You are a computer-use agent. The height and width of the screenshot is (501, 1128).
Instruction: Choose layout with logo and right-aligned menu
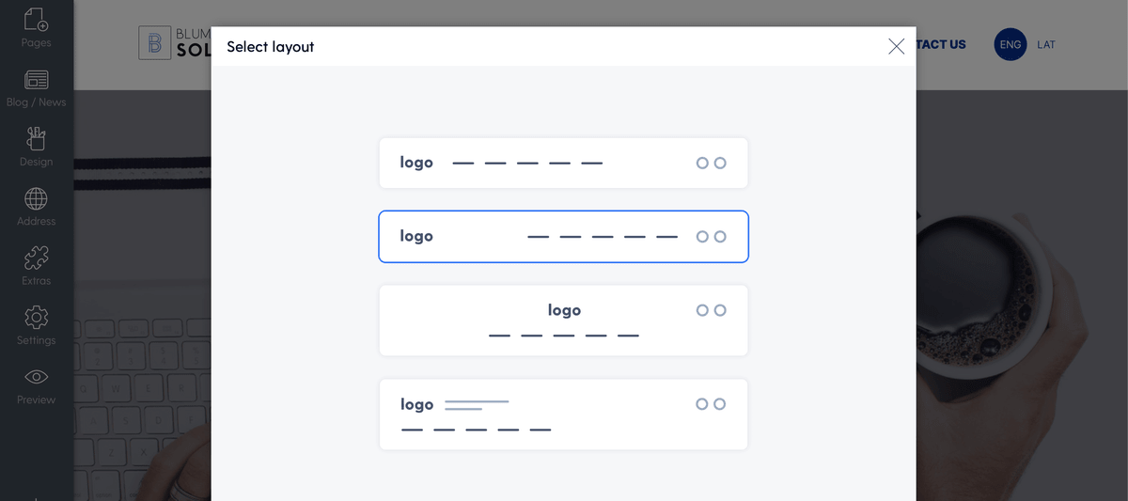(x=563, y=236)
